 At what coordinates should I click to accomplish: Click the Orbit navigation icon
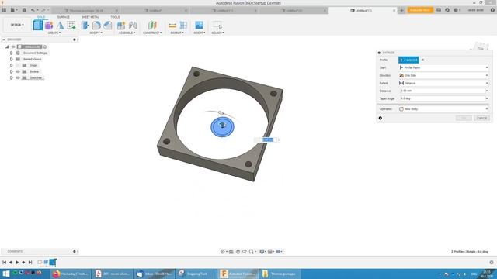coord(223,251)
